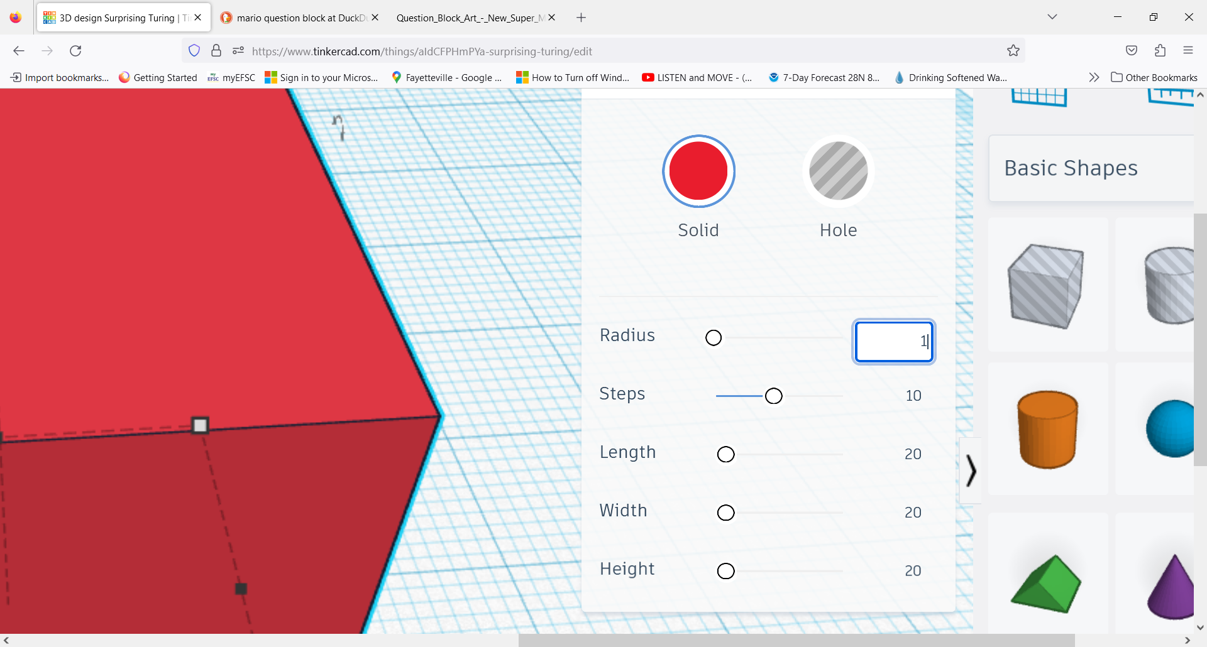Open the Drinking Softened Water bookmark
The image size is (1207, 647).
click(x=951, y=77)
